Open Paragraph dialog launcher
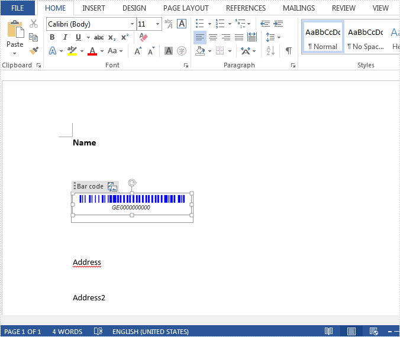The width and height of the screenshot is (400, 337). (293, 66)
